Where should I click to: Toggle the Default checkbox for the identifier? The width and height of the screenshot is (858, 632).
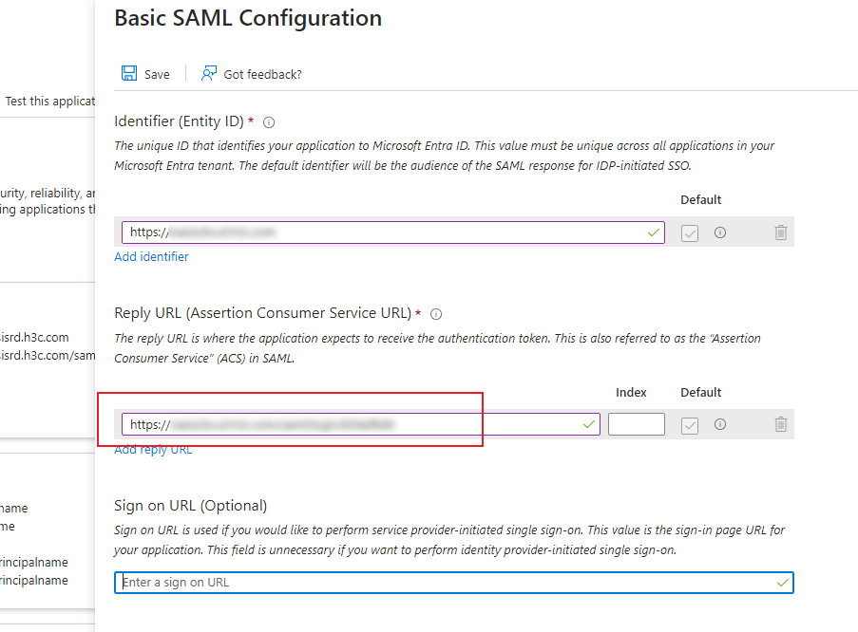coord(690,233)
